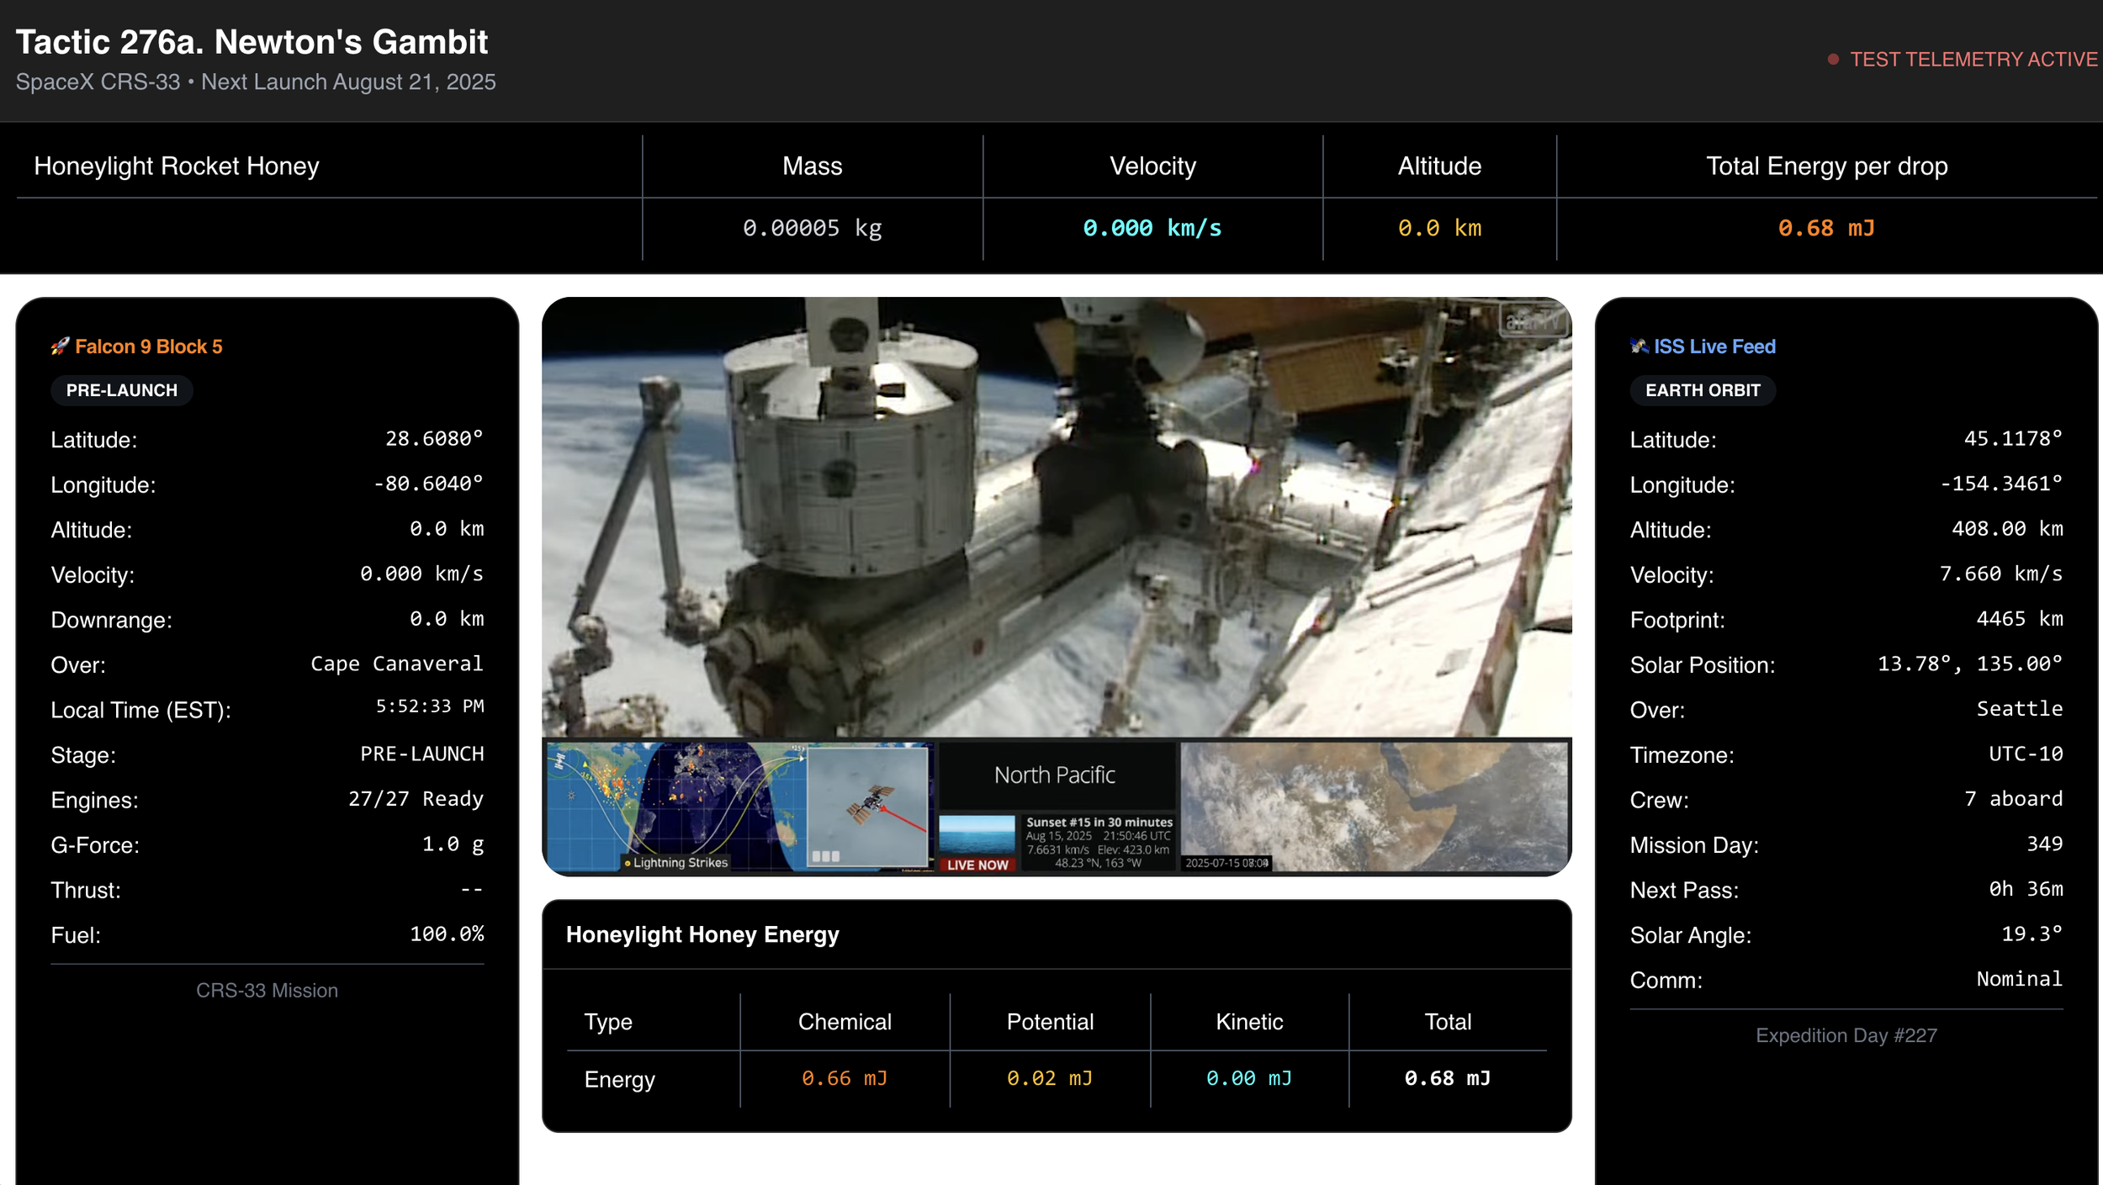2103x1185 pixels.
Task: Open the CRS-33 Mission footer link
Action: point(267,990)
